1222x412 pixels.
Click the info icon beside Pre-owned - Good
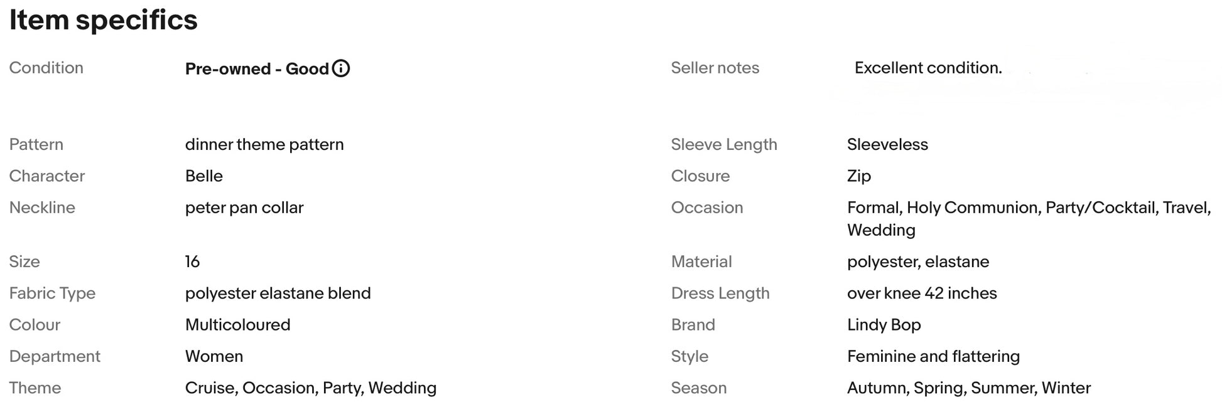tap(341, 68)
